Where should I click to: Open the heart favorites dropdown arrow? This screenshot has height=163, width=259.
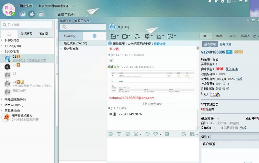(160, 134)
